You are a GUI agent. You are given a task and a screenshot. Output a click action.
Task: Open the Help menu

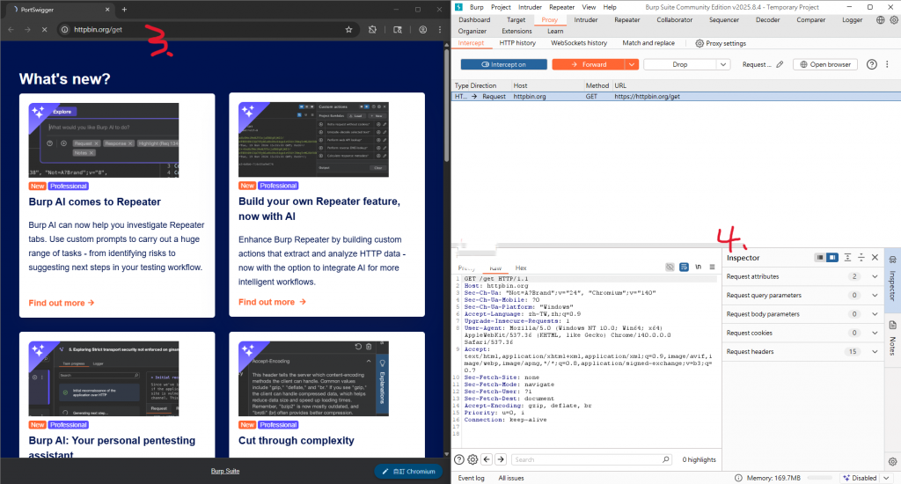pos(610,7)
